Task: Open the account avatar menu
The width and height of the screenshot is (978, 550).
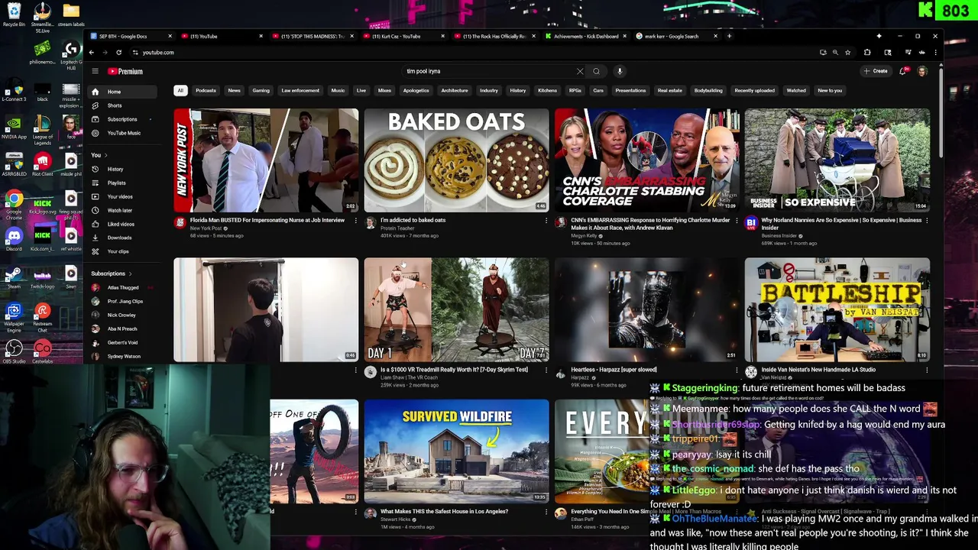Action: [922, 71]
